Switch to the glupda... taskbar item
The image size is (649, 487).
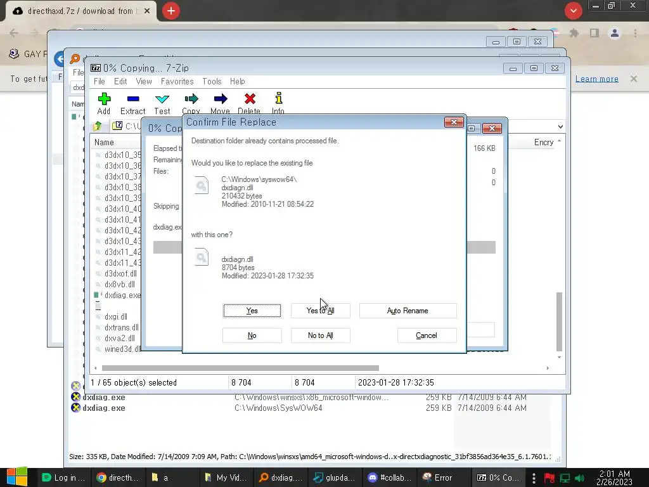pos(335,478)
